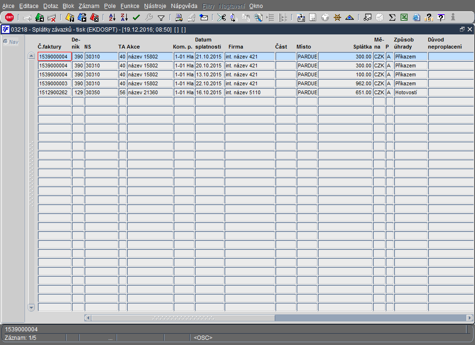Click the scissors cut icon
This screenshot has height=345, width=475.
[x=221, y=17]
